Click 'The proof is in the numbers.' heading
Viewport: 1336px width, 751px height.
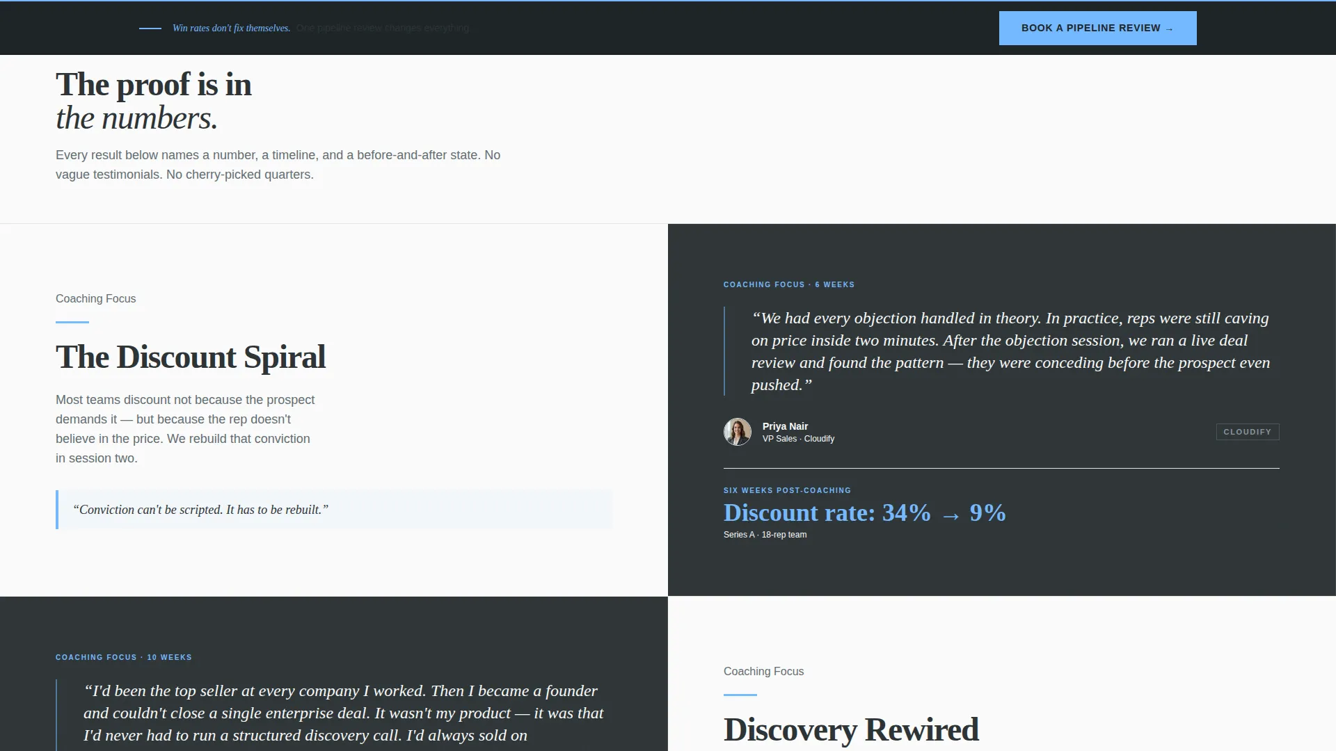point(154,101)
